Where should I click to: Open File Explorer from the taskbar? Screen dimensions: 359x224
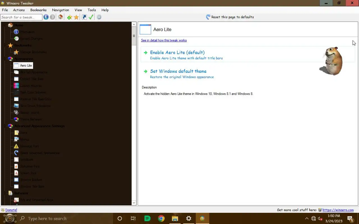tap(175, 218)
